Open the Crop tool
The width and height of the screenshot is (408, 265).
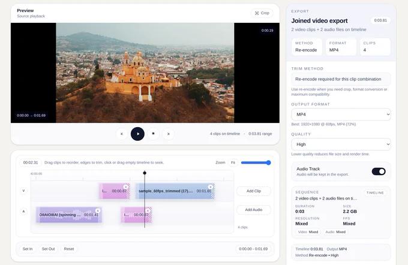[262, 13]
